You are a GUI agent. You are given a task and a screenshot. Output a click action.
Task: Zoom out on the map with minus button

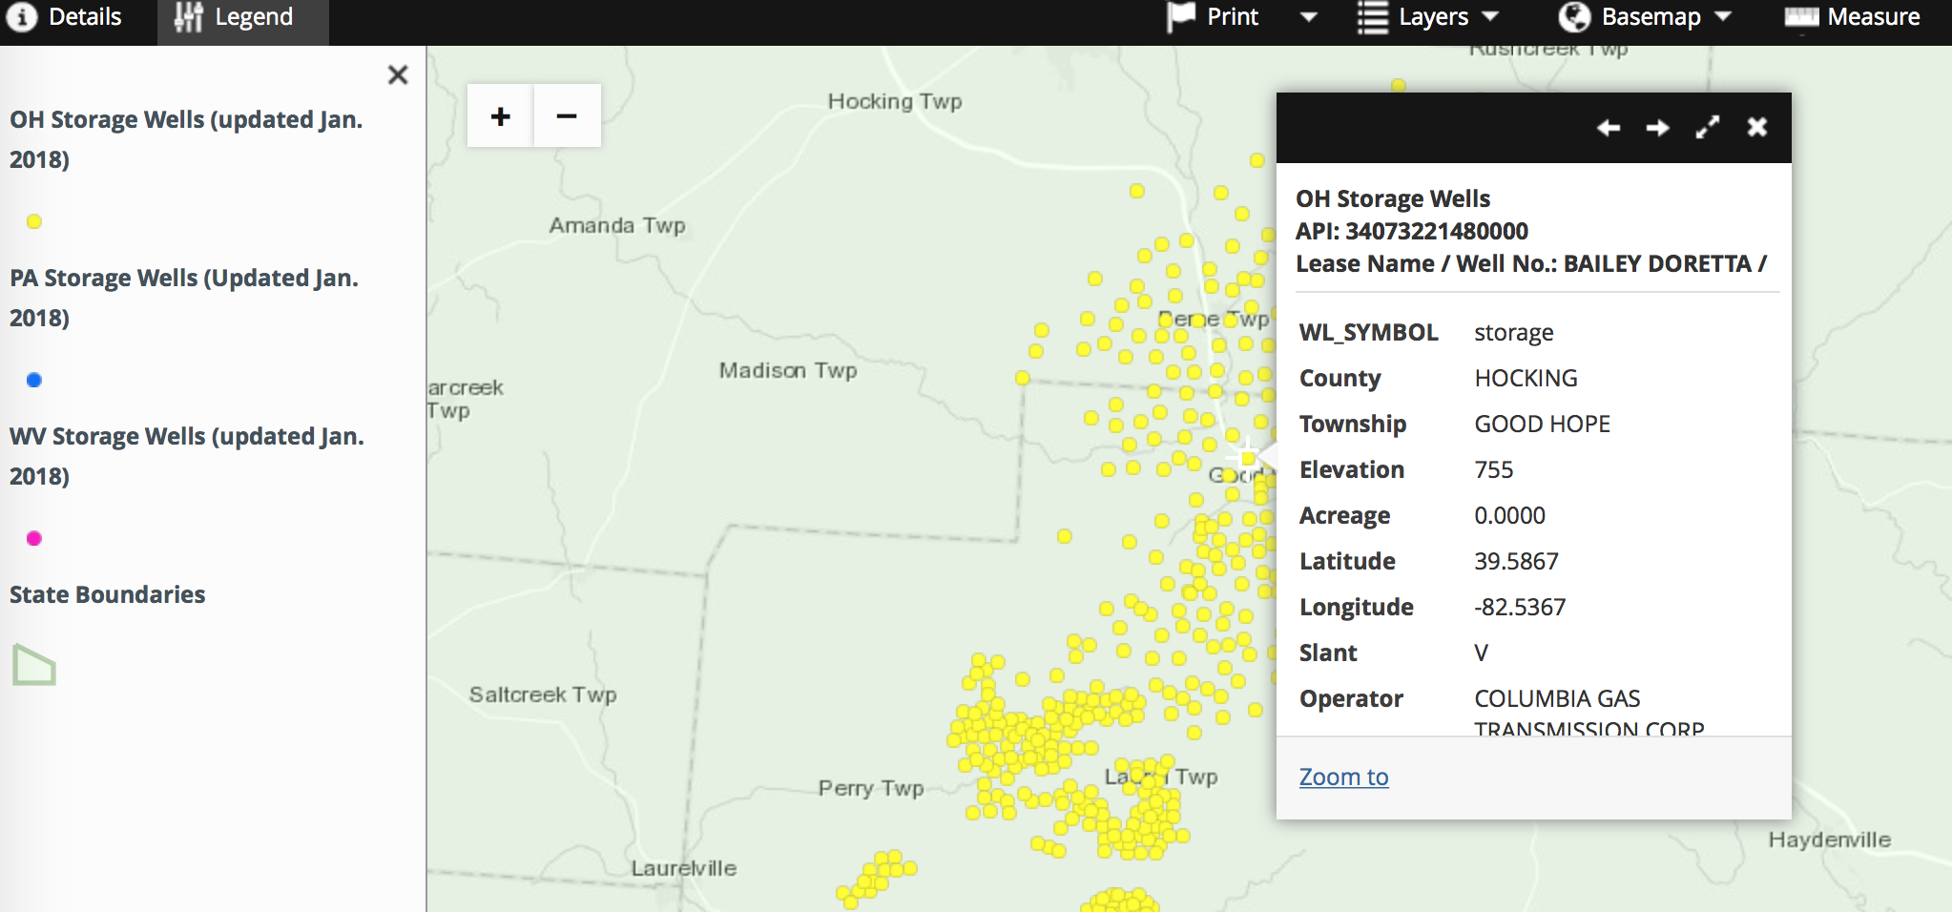tap(567, 116)
